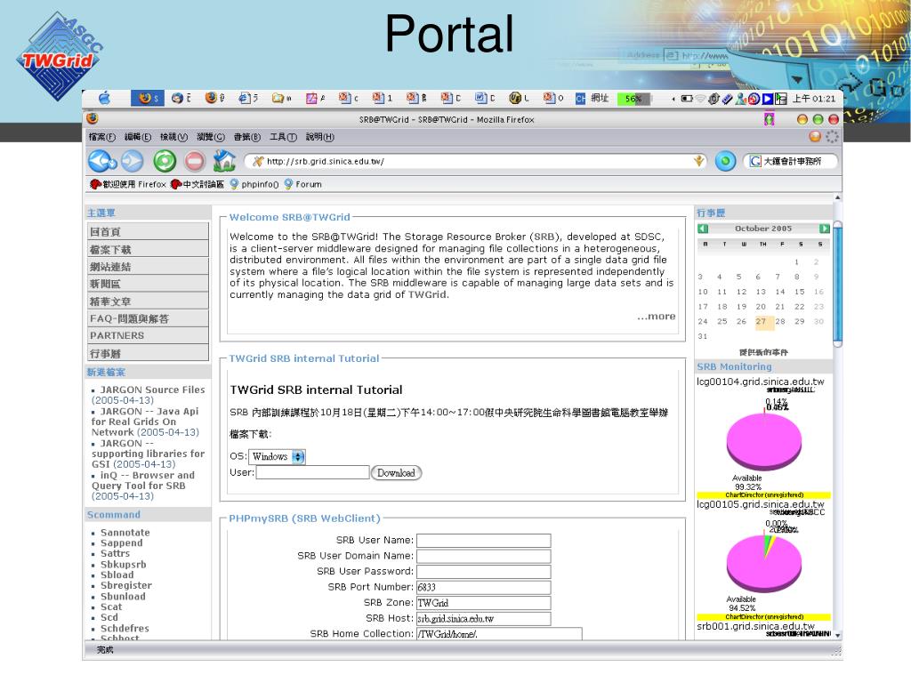911x683 pixels.
Task: Open the Sannotate command link
Action: (125, 533)
